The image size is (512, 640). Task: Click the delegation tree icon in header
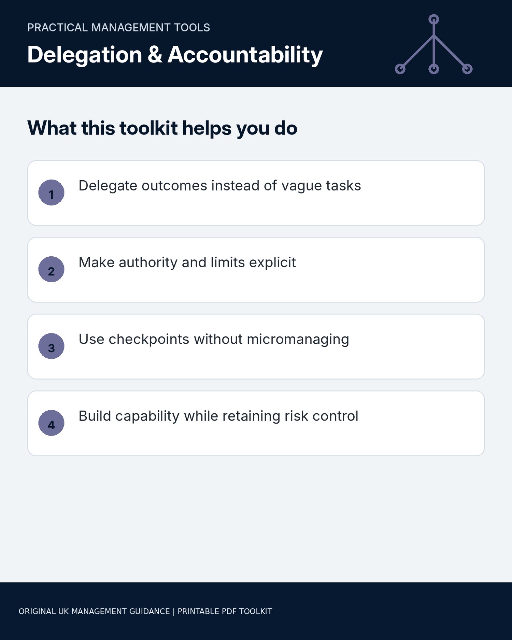(433, 44)
